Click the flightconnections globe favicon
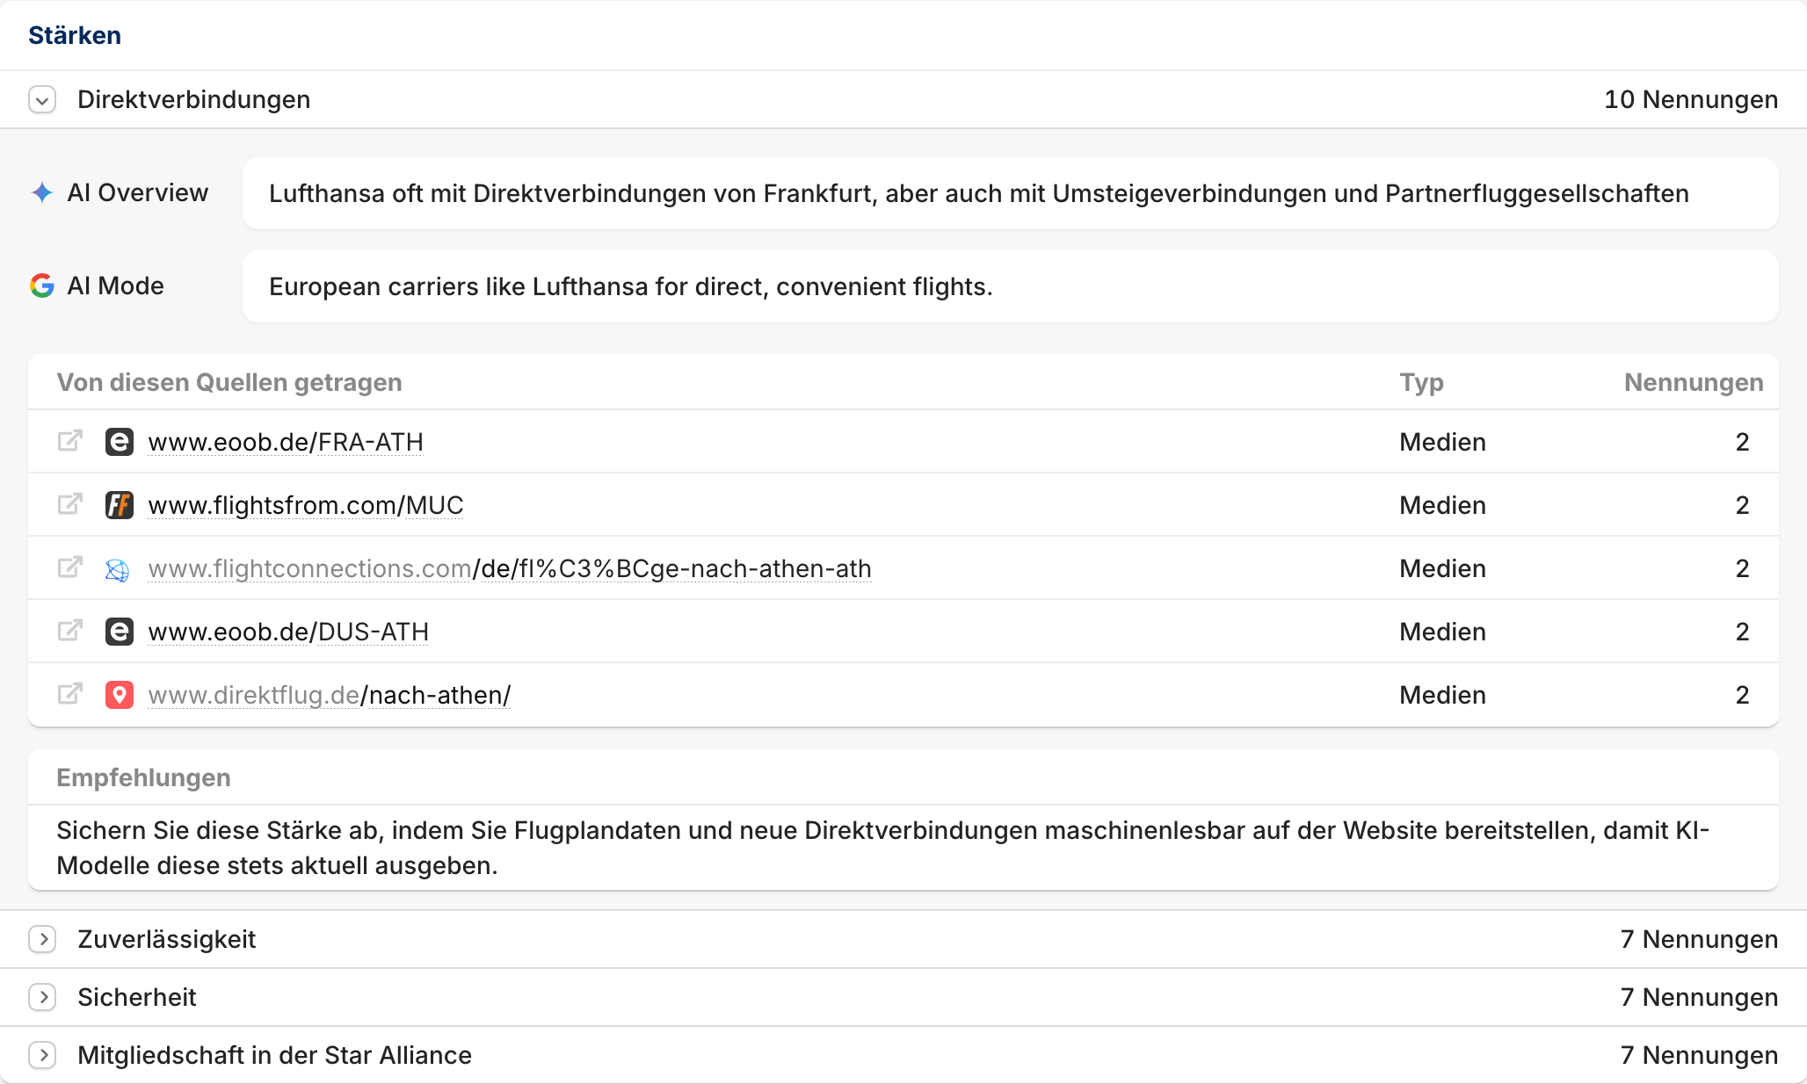Viewport: 1807px width, 1084px height. point(118,570)
